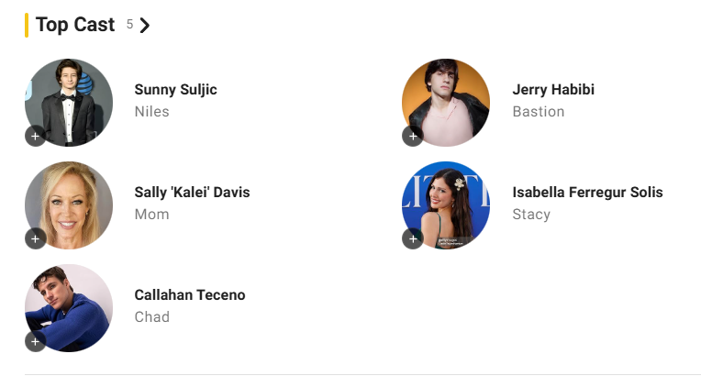Open Callahan Teceno's blue sweater photo

click(x=69, y=306)
